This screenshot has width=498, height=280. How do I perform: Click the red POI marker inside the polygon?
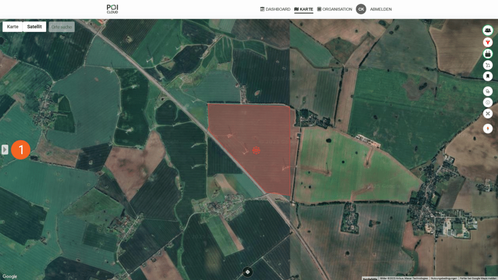256,151
